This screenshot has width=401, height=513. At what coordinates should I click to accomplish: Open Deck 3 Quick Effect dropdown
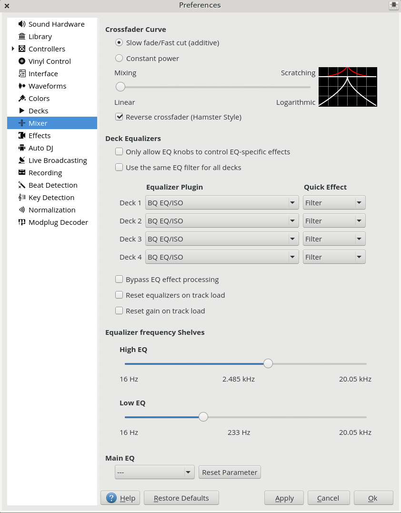334,239
